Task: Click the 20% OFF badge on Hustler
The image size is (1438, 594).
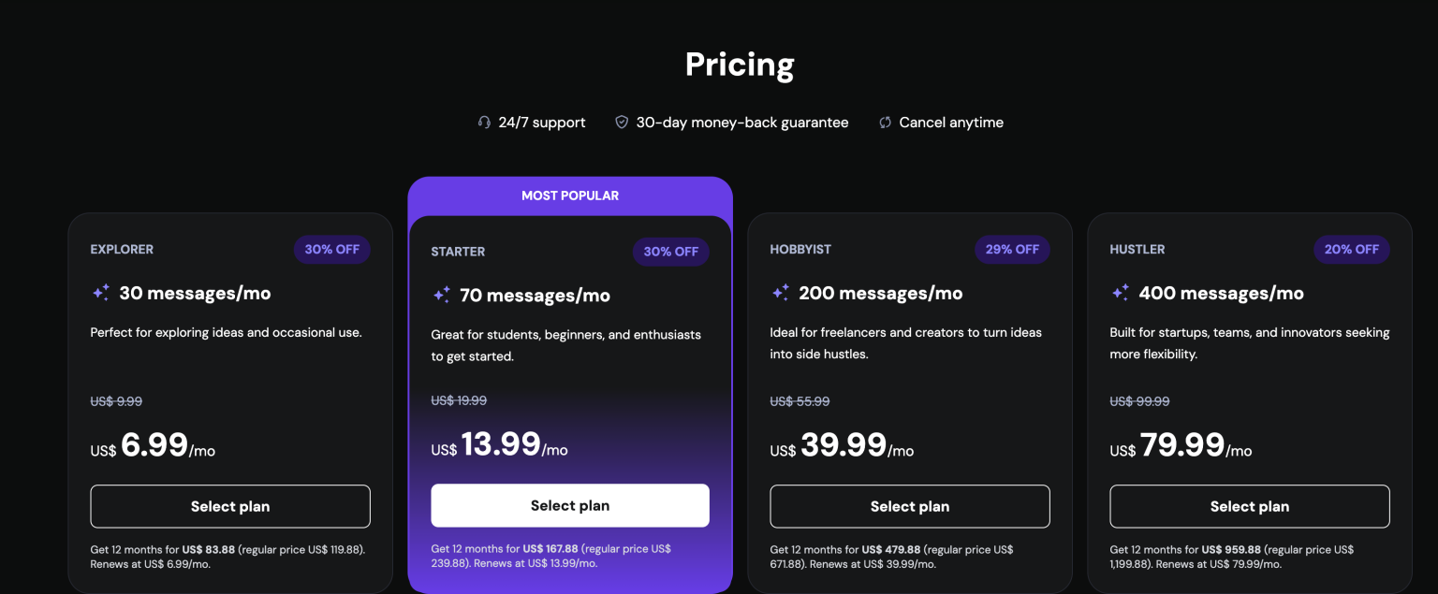Action: (x=1352, y=249)
